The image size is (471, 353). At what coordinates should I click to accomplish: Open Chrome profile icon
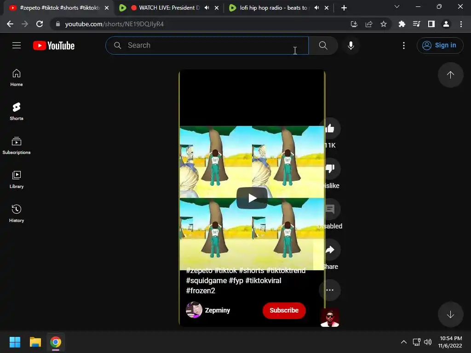[446, 24]
